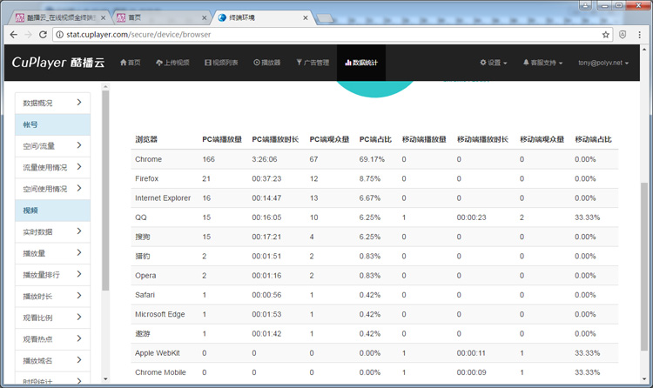Open the 播放器 player page
The height and width of the screenshot is (388, 653).
click(x=267, y=63)
